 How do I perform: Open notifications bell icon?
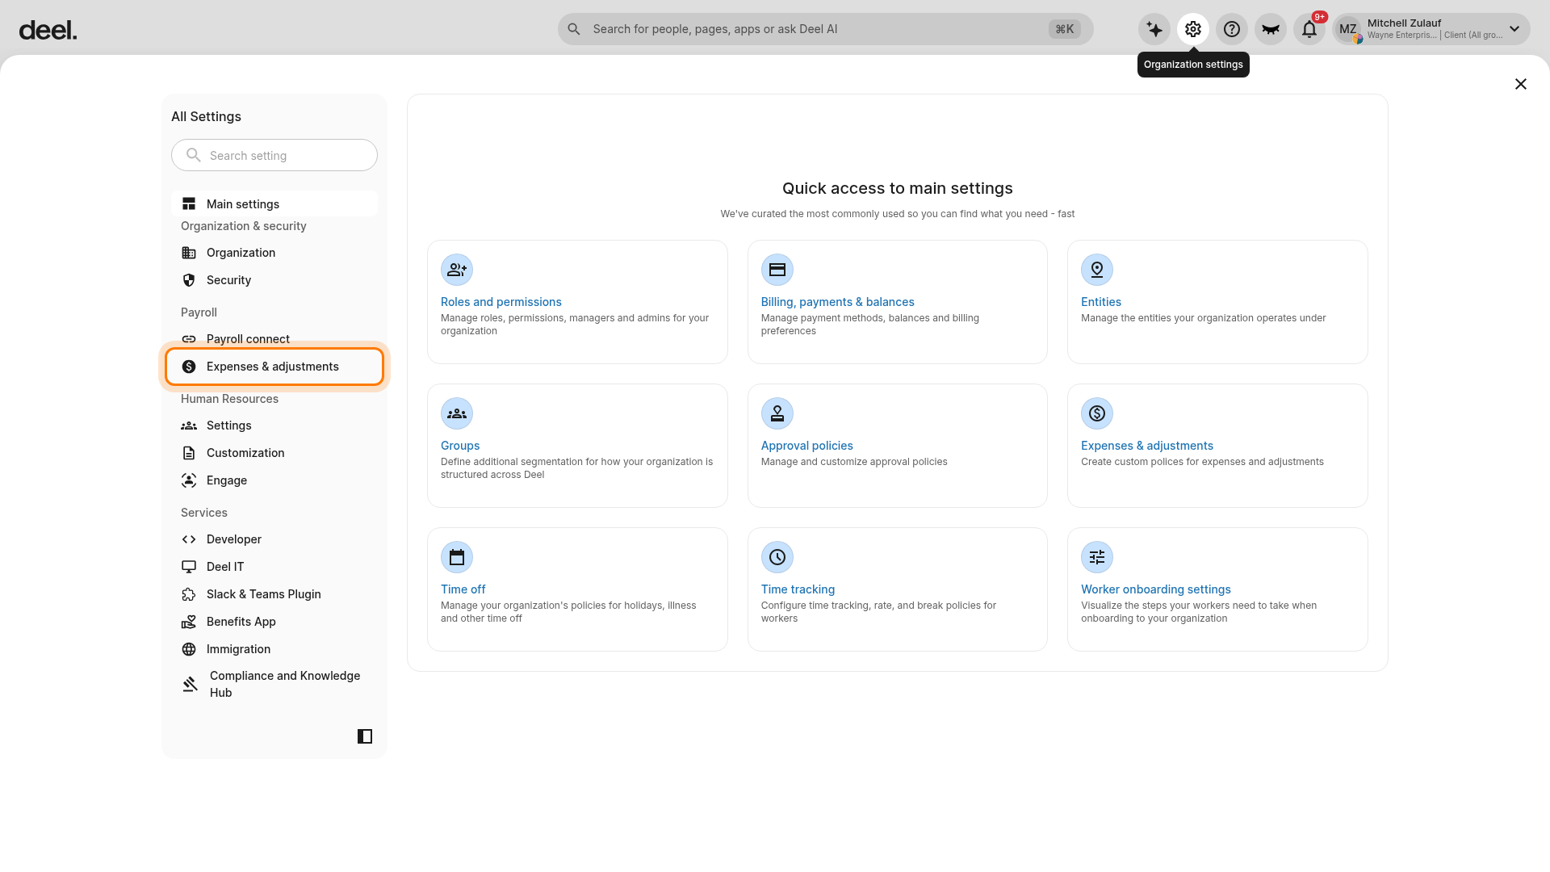pos(1309,29)
